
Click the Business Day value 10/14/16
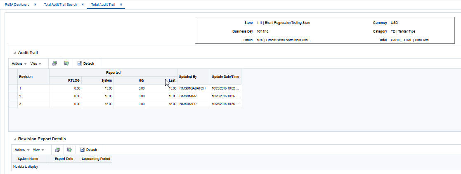[x=262, y=31]
